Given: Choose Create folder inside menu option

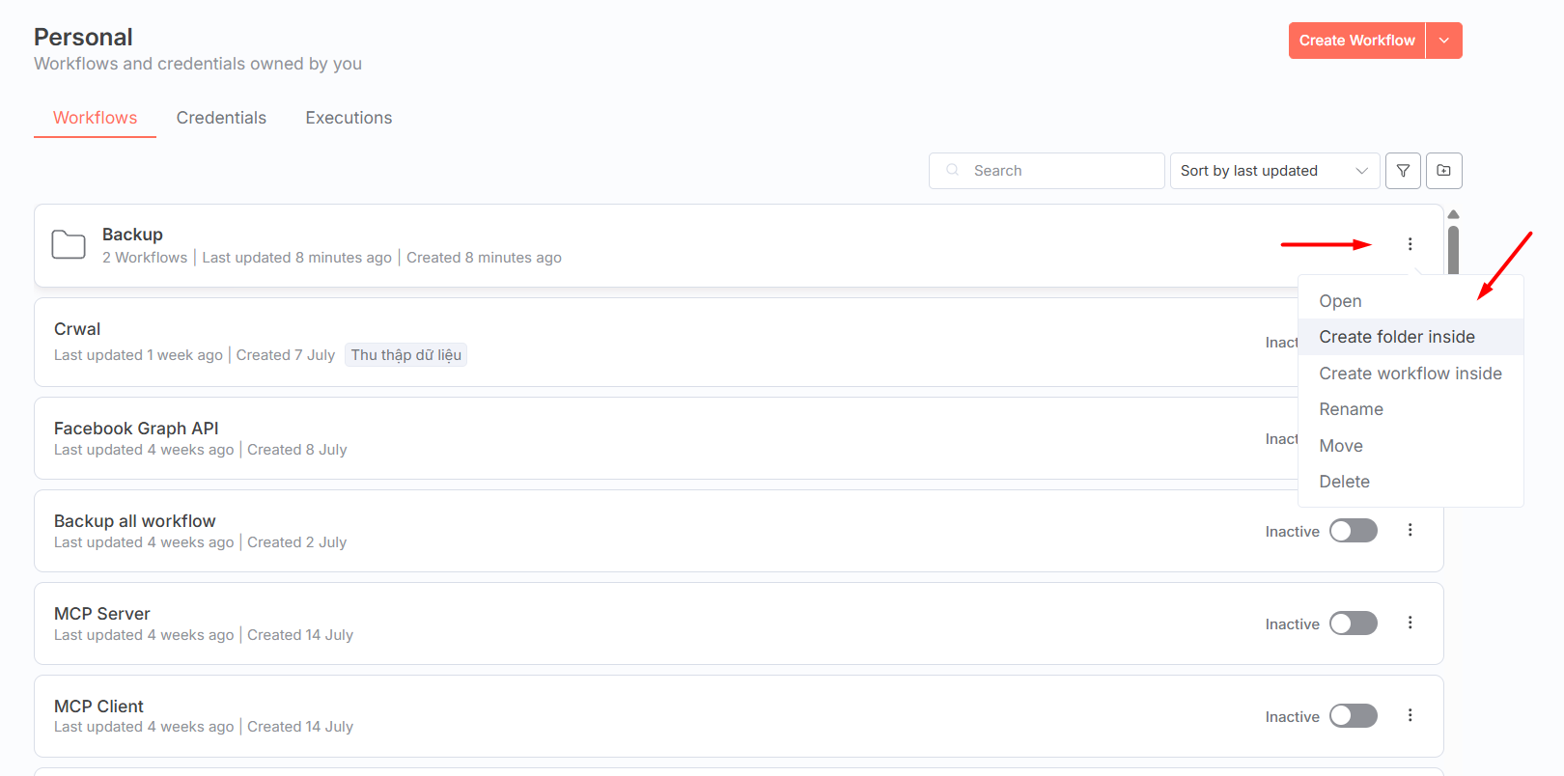Looking at the screenshot, I should (x=1410, y=337).
